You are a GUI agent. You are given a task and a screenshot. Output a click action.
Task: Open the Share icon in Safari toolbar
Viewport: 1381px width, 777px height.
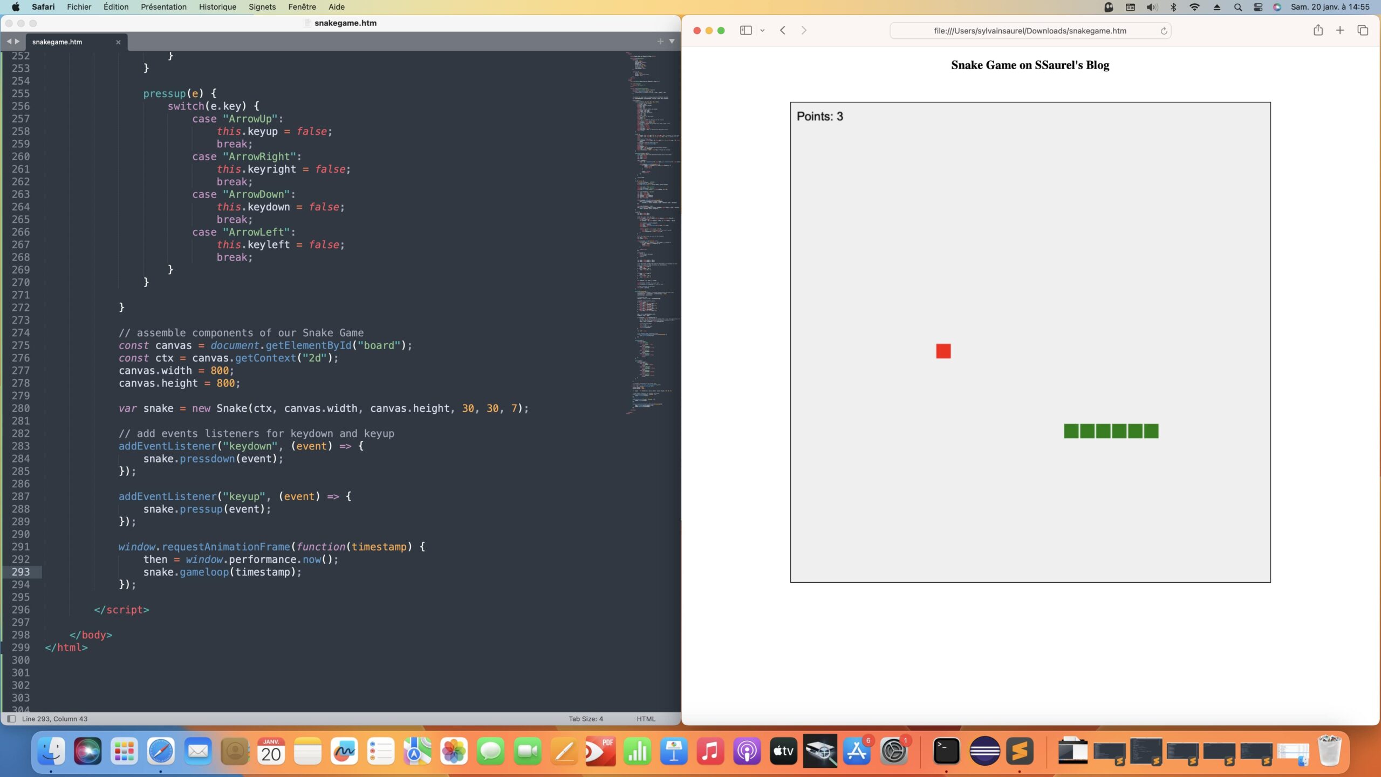point(1318,31)
